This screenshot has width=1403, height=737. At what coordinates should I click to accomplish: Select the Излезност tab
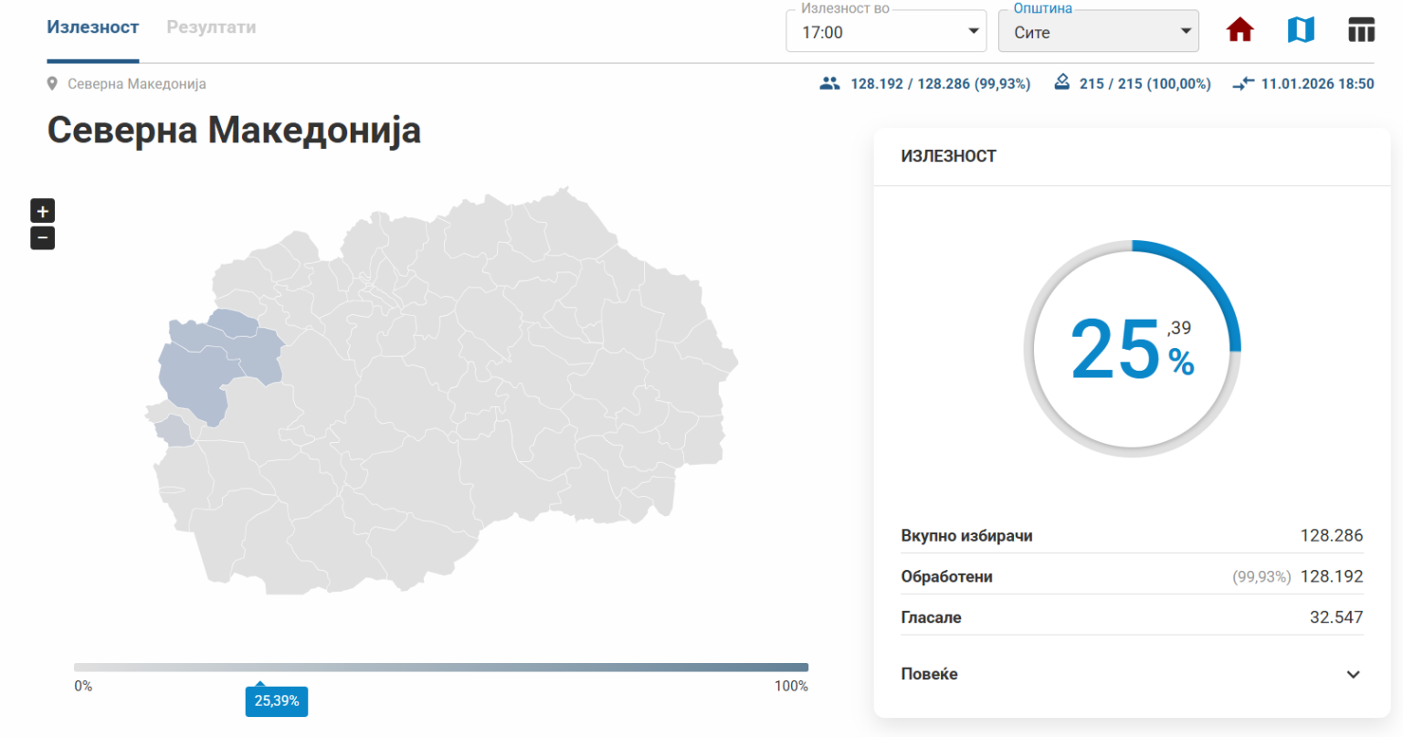92,27
